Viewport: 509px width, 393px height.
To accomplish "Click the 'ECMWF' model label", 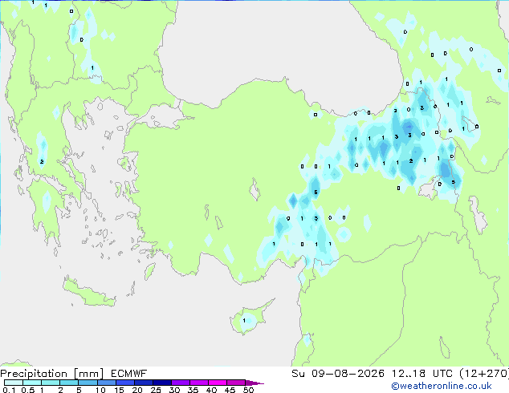I will coord(129,374).
